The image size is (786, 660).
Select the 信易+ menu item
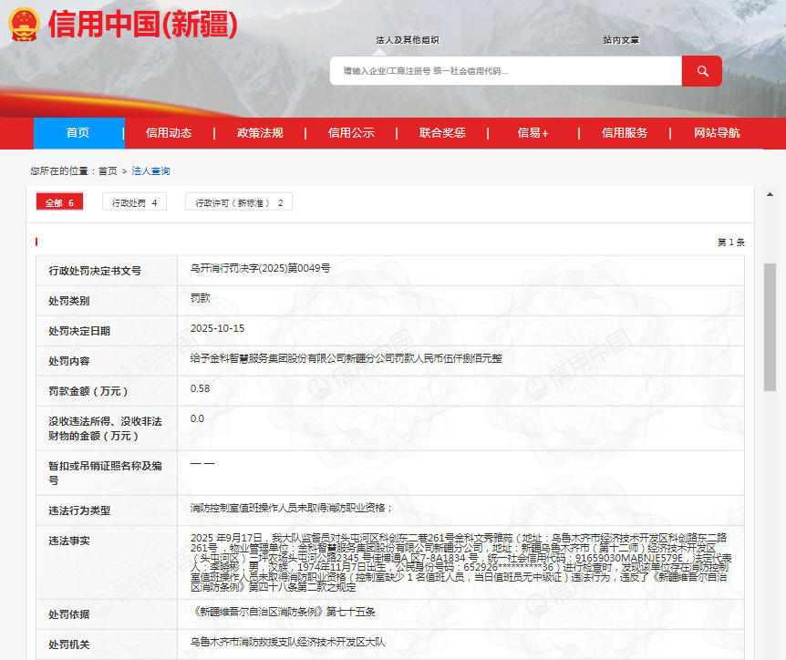pyautogui.click(x=534, y=132)
